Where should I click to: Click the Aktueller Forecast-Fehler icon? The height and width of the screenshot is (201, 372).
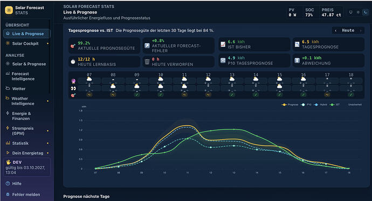click(x=147, y=45)
